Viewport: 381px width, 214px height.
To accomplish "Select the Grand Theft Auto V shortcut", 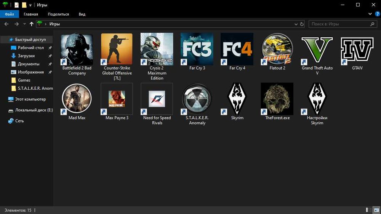I will [317, 49].
